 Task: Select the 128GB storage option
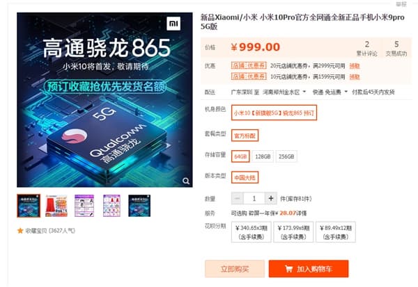pyautogui.click(x=263, y=156)
